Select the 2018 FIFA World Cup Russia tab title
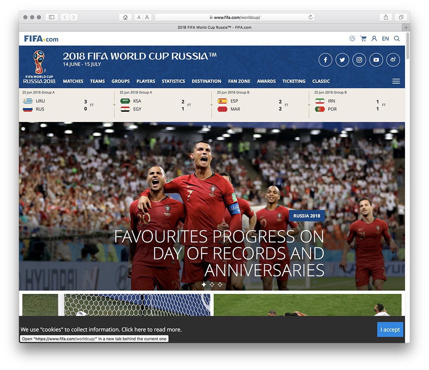This screenshot has width=429, height=370. 214,27
